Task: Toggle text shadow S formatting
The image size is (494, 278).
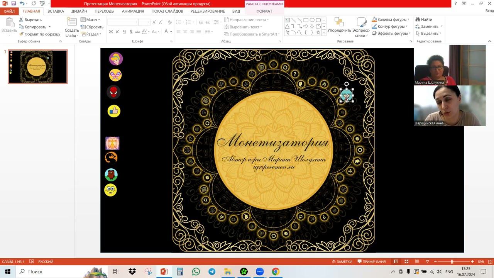Action: click(131, 32)
